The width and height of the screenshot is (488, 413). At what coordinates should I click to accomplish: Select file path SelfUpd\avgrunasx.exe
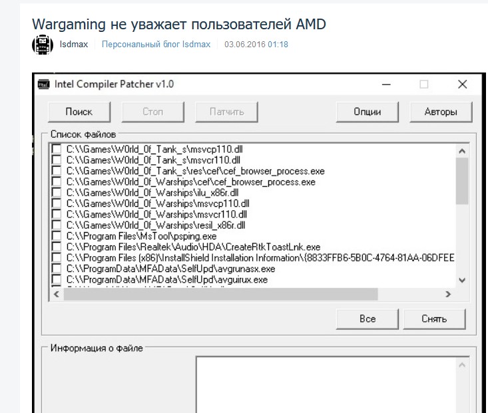[171, 269]
